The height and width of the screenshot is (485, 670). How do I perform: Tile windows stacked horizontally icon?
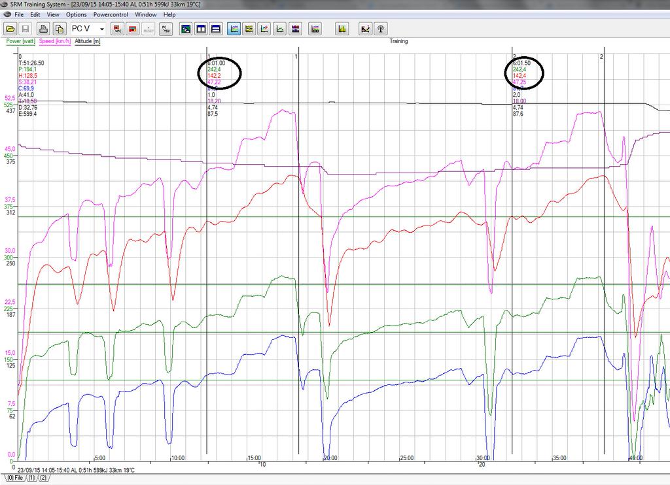pos(216,29)
